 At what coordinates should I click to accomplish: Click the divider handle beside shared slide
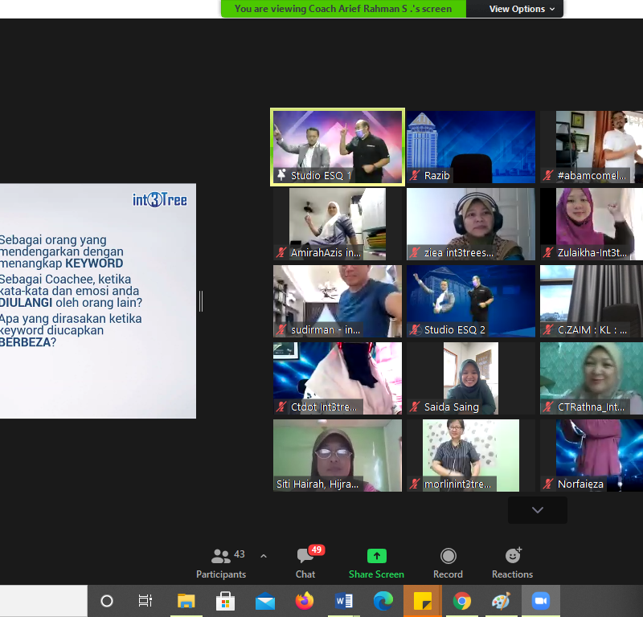[201, 301]
